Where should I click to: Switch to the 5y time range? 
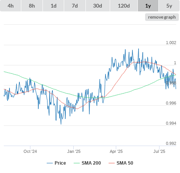tap(169, 6)
